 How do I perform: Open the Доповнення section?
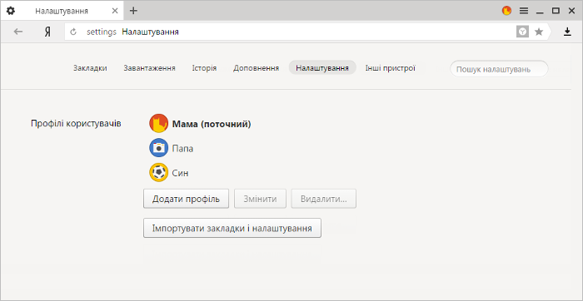click(256, 68)
